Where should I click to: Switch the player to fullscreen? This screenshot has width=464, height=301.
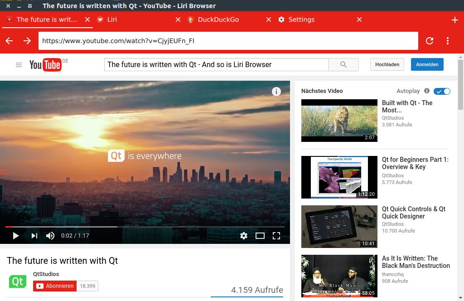[x=276, y=236]
